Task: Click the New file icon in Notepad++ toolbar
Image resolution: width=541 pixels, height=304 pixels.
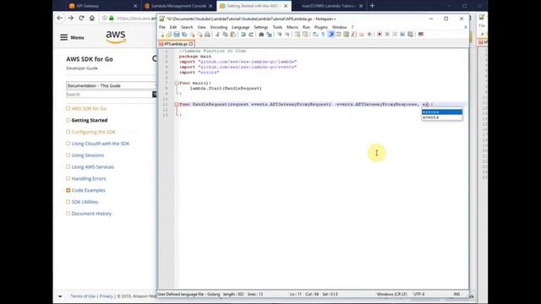Action: 162,35
